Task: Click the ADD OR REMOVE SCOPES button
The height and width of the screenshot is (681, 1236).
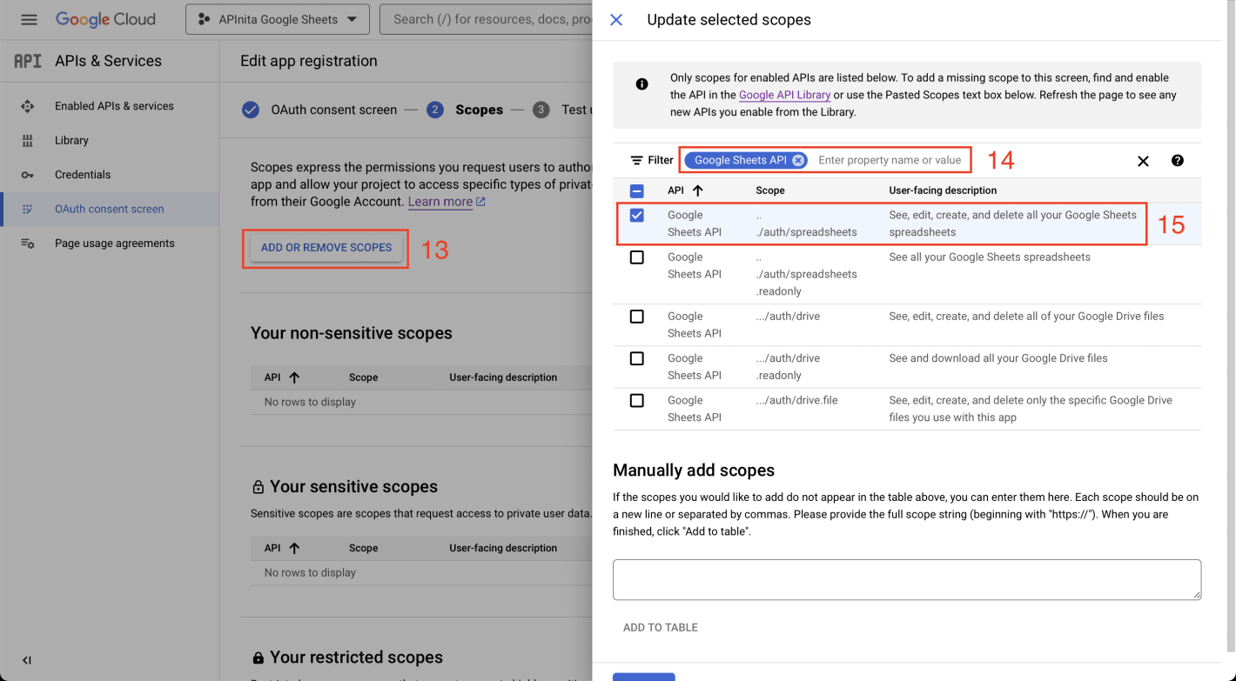Action: 325,248
